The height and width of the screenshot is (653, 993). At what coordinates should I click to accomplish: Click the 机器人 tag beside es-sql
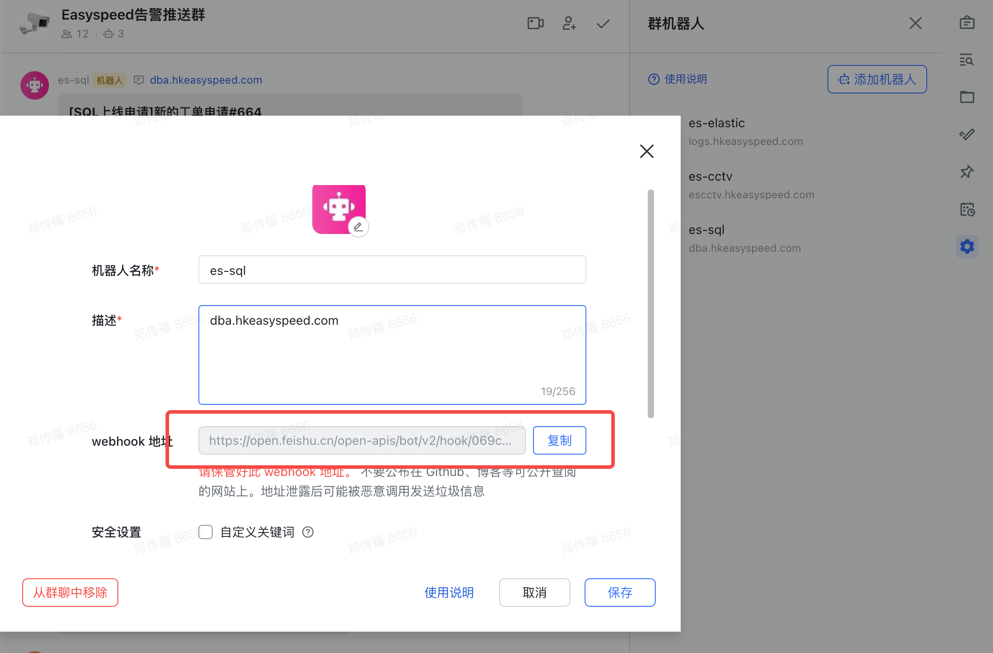tap(109, 80)
